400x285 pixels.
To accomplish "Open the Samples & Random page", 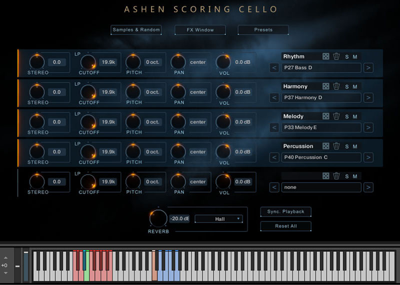I will [136, 30].
